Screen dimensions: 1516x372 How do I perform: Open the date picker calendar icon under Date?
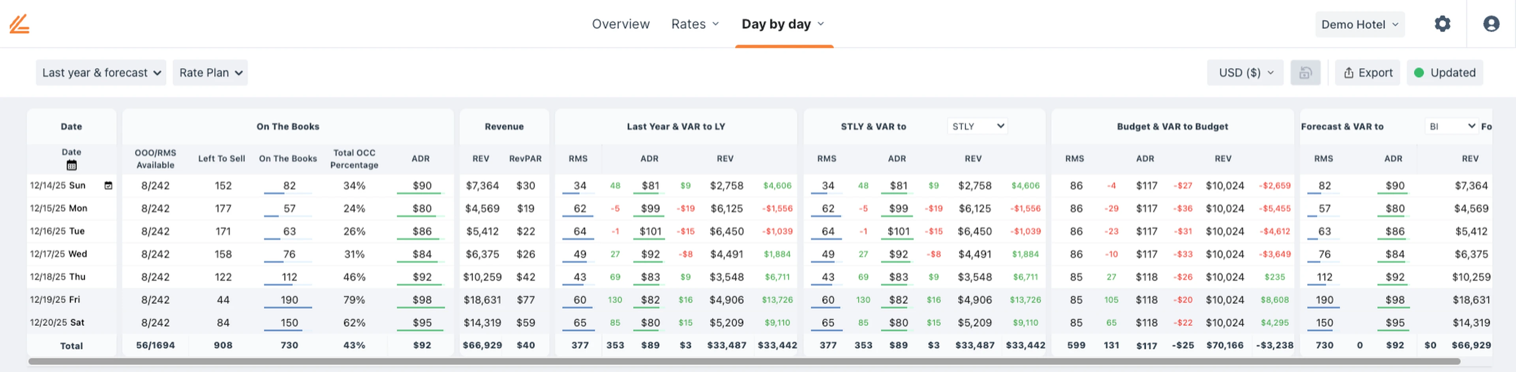pyautogui.click(x=72, y=166)
